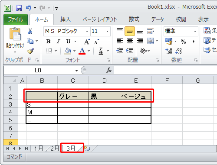Click the Excel application icon in title bar
Viewport: 217px width, 165px height.
point(7,8)
